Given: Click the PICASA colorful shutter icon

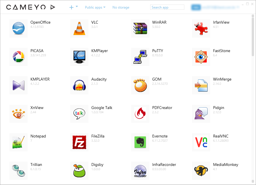Looking at the screenshot, I should coord(18,57).
